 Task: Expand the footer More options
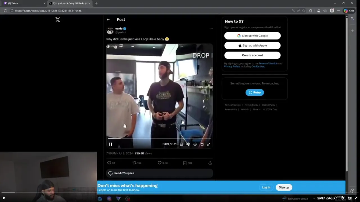click(256, 109)
